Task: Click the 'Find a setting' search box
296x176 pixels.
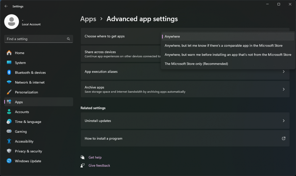Action: [x=36, y=39]
